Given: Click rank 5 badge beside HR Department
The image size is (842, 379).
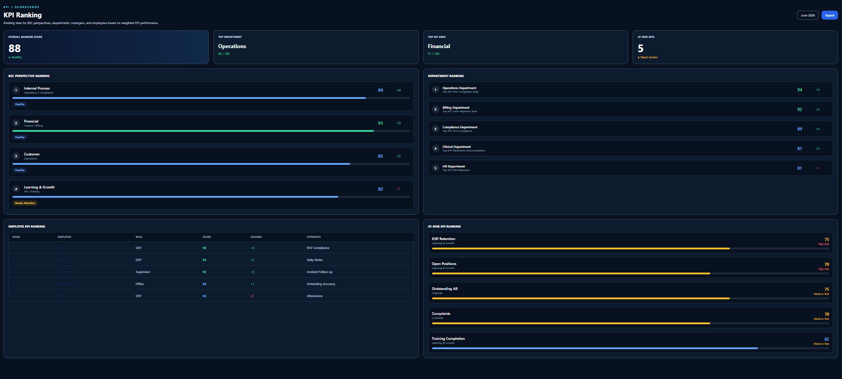Looking at the screenshot, I should (436, 168).
